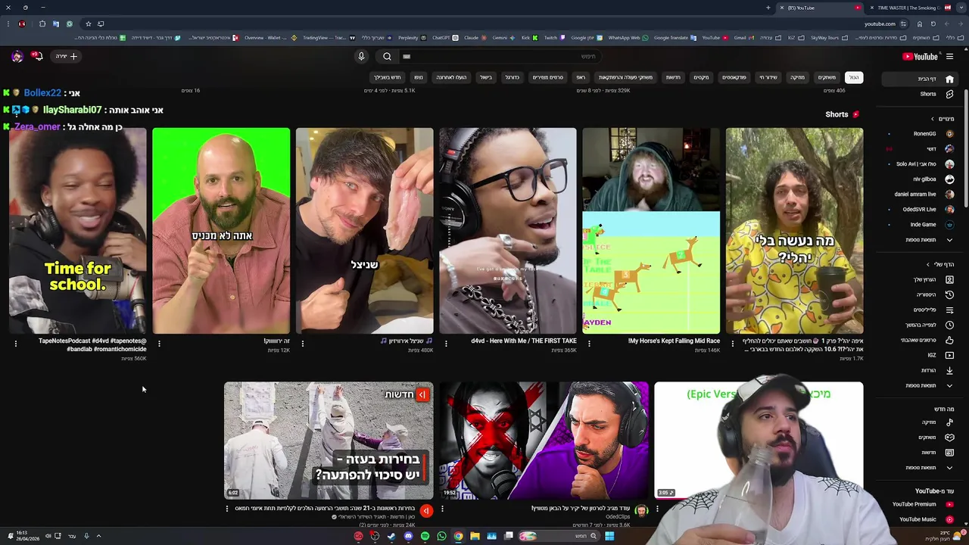
Task: Open options for the Gaza elections video
Action: point(227,509)
